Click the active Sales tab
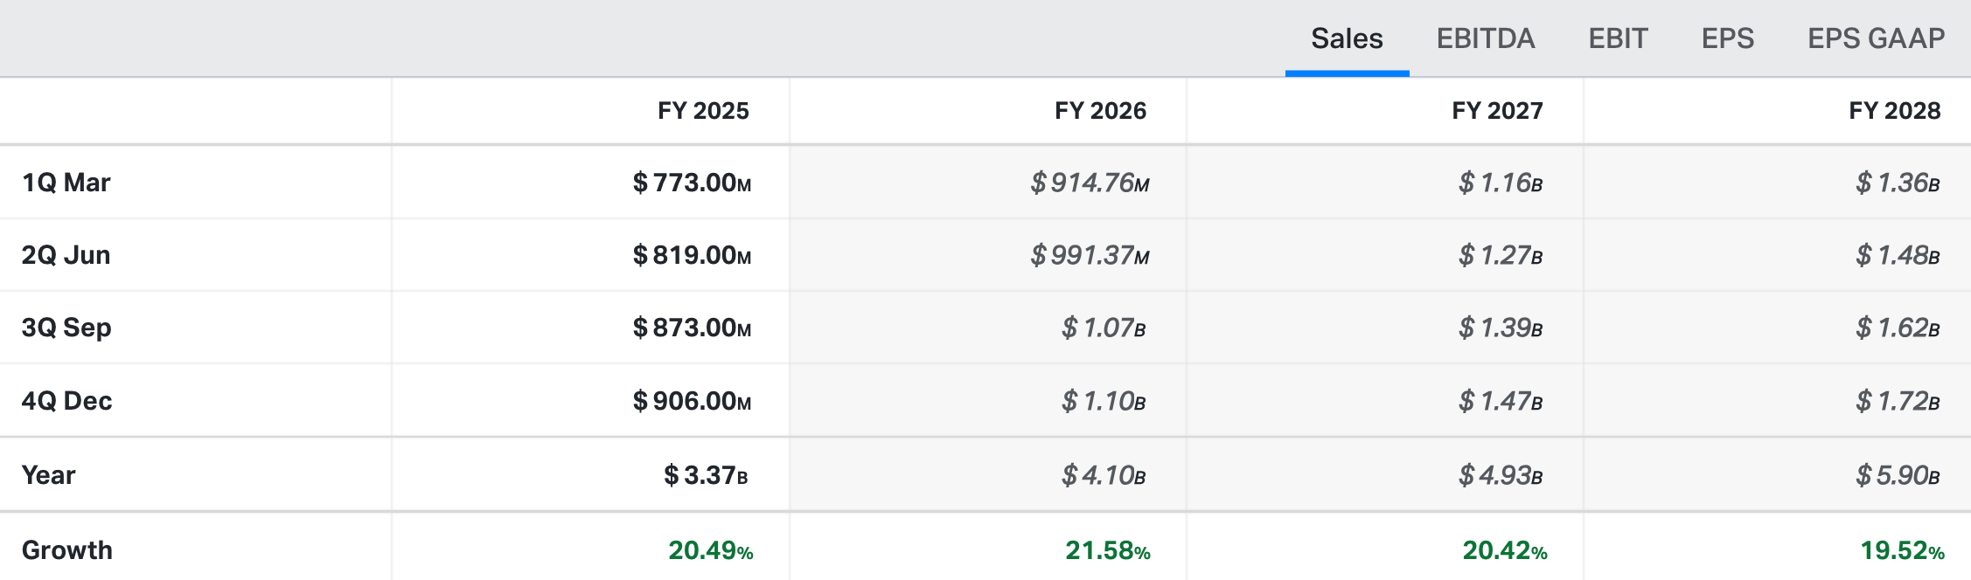Screen dimensions: 1971x580 [x=1347, y=38]
